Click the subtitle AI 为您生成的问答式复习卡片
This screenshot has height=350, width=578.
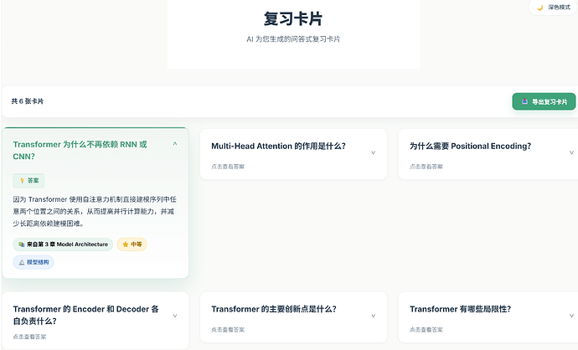293,39
